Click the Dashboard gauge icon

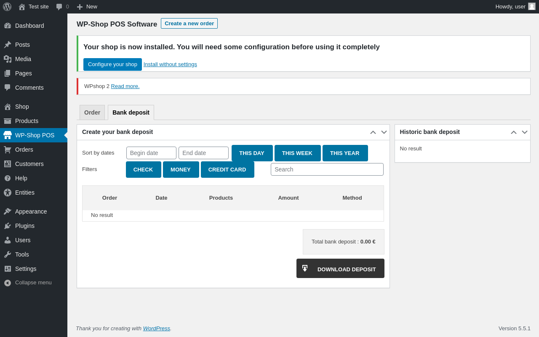pyautogui.click(x=8, y=26)
